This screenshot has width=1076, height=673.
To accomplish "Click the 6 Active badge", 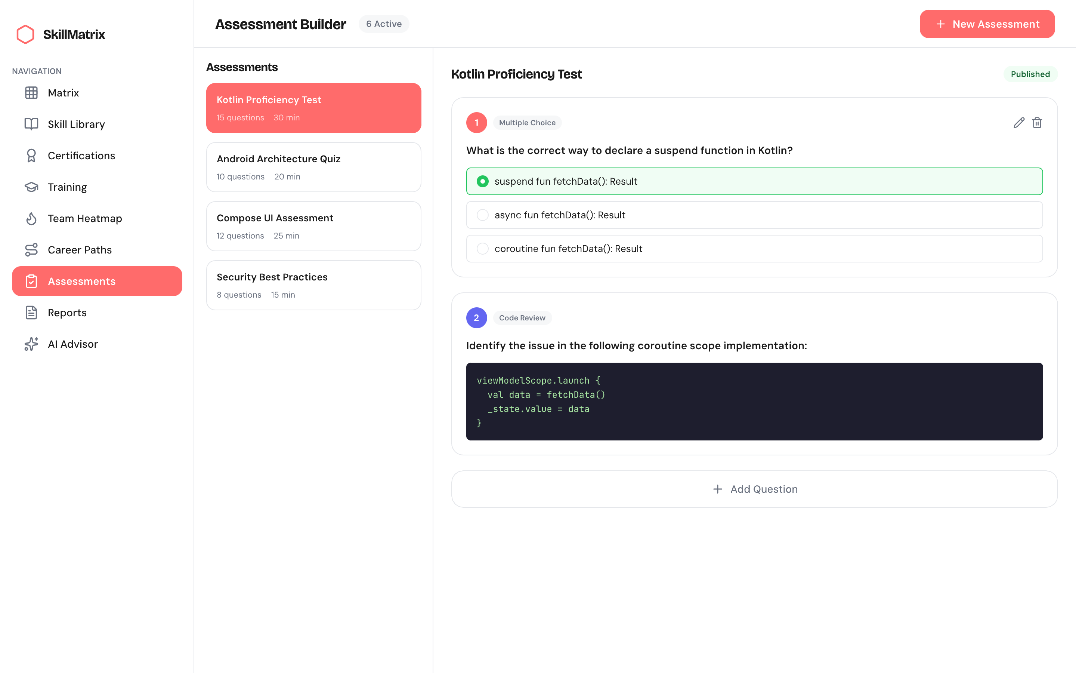I will click(384, 24).
